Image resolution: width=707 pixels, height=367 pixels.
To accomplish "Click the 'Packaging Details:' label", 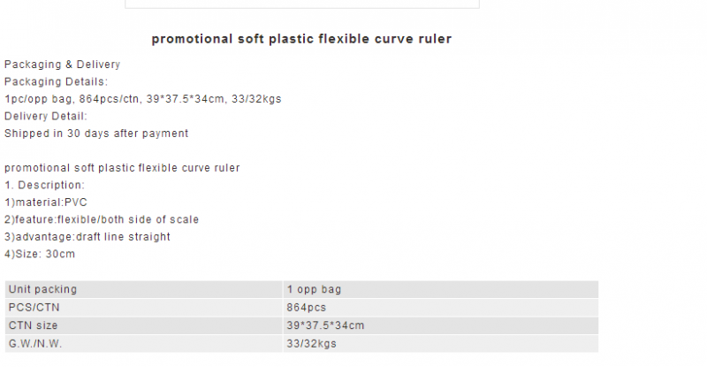I will point(56,81).
